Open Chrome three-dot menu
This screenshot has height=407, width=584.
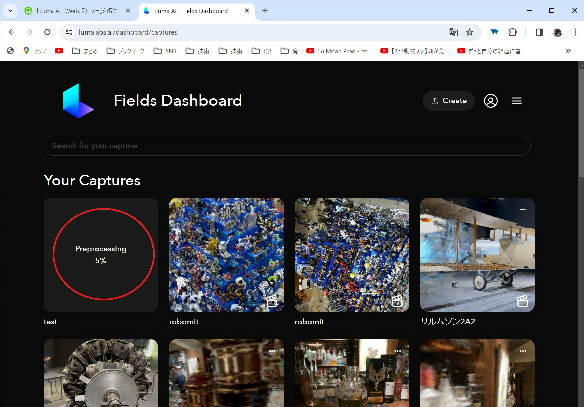pyautogui.click(x=575, y=32)
